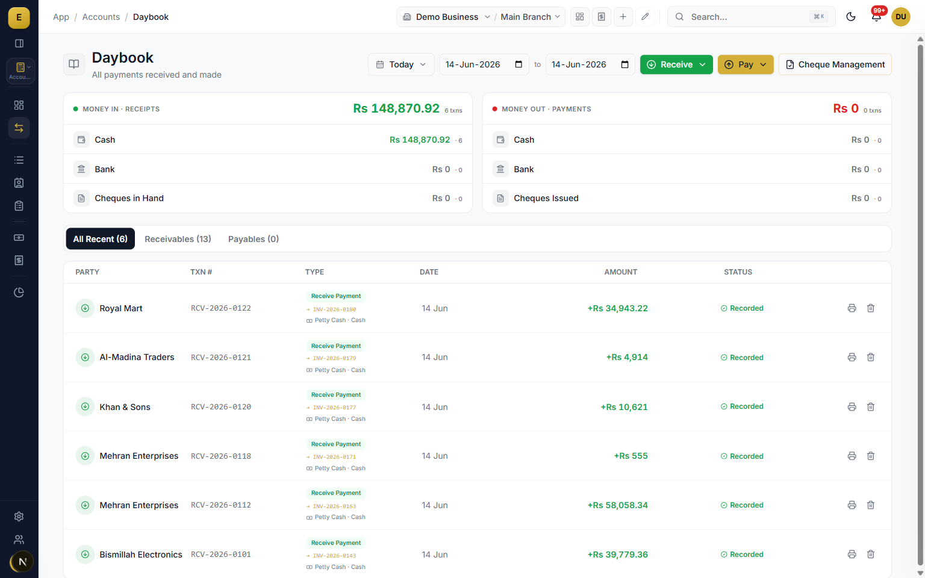Switch to Receivables (13) tab
This screenshot has height=578, width=925.
(x=178, y=239)
